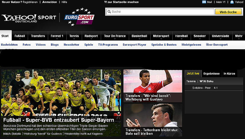Expand the Formel 1 menu
This screenshot has height=139, width=245.
click(x=57, y=36)
